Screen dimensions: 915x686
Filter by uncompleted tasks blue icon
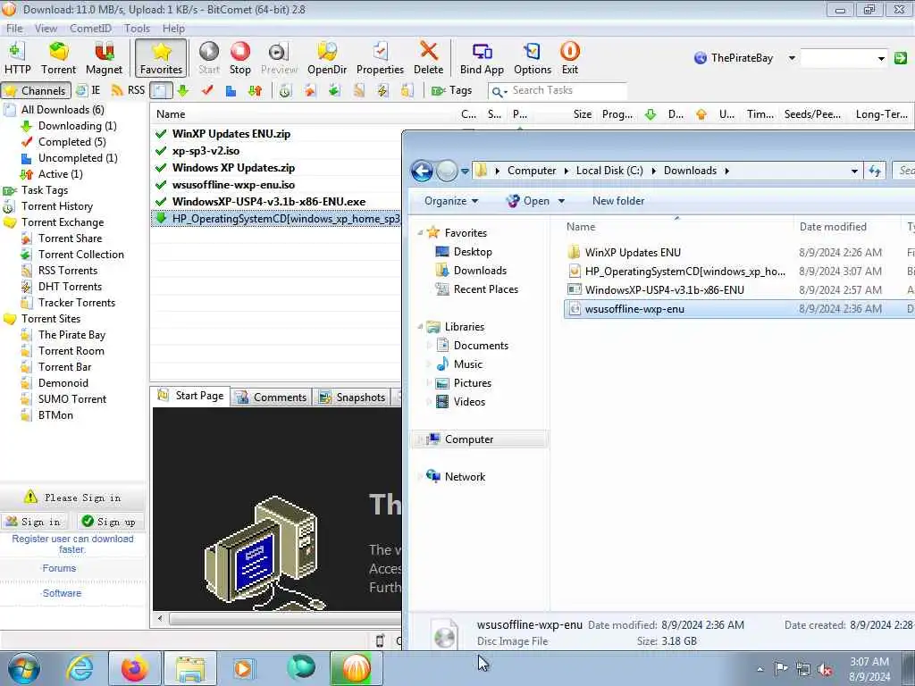(231, 90)
